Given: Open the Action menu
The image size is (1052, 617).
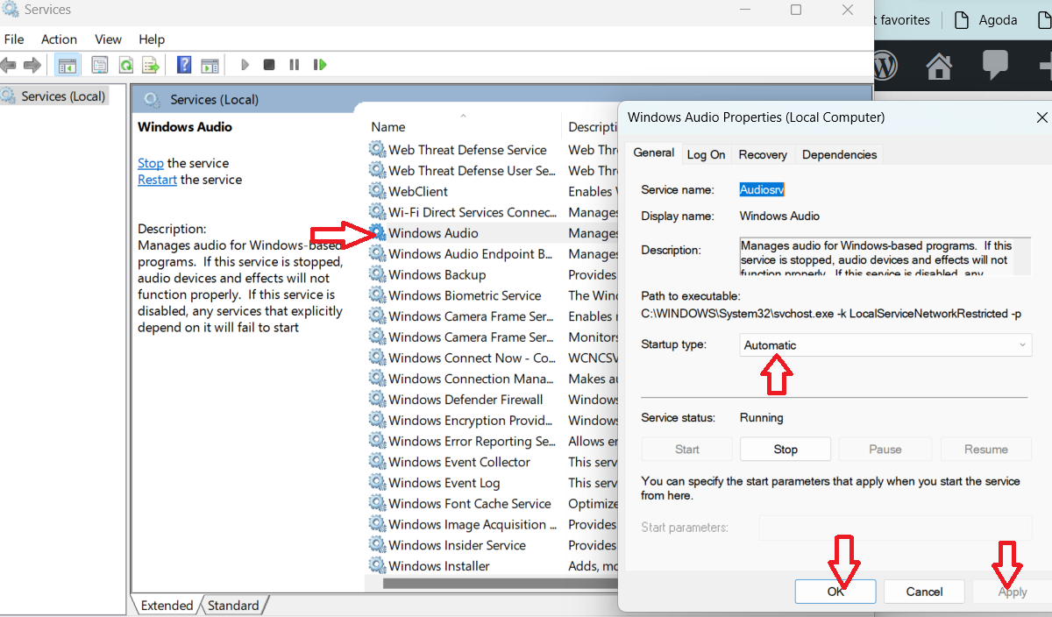Looking at the screenshot, I should 59,39.
